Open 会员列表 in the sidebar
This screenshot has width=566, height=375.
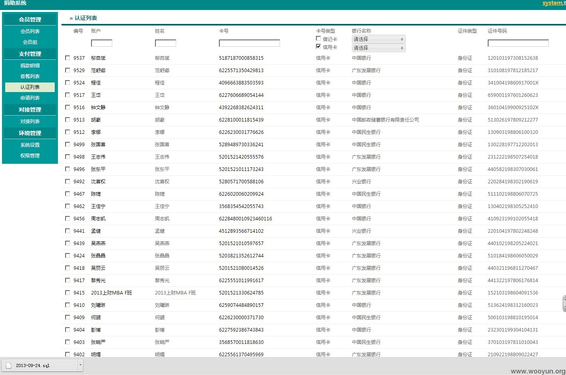point(30,31)
